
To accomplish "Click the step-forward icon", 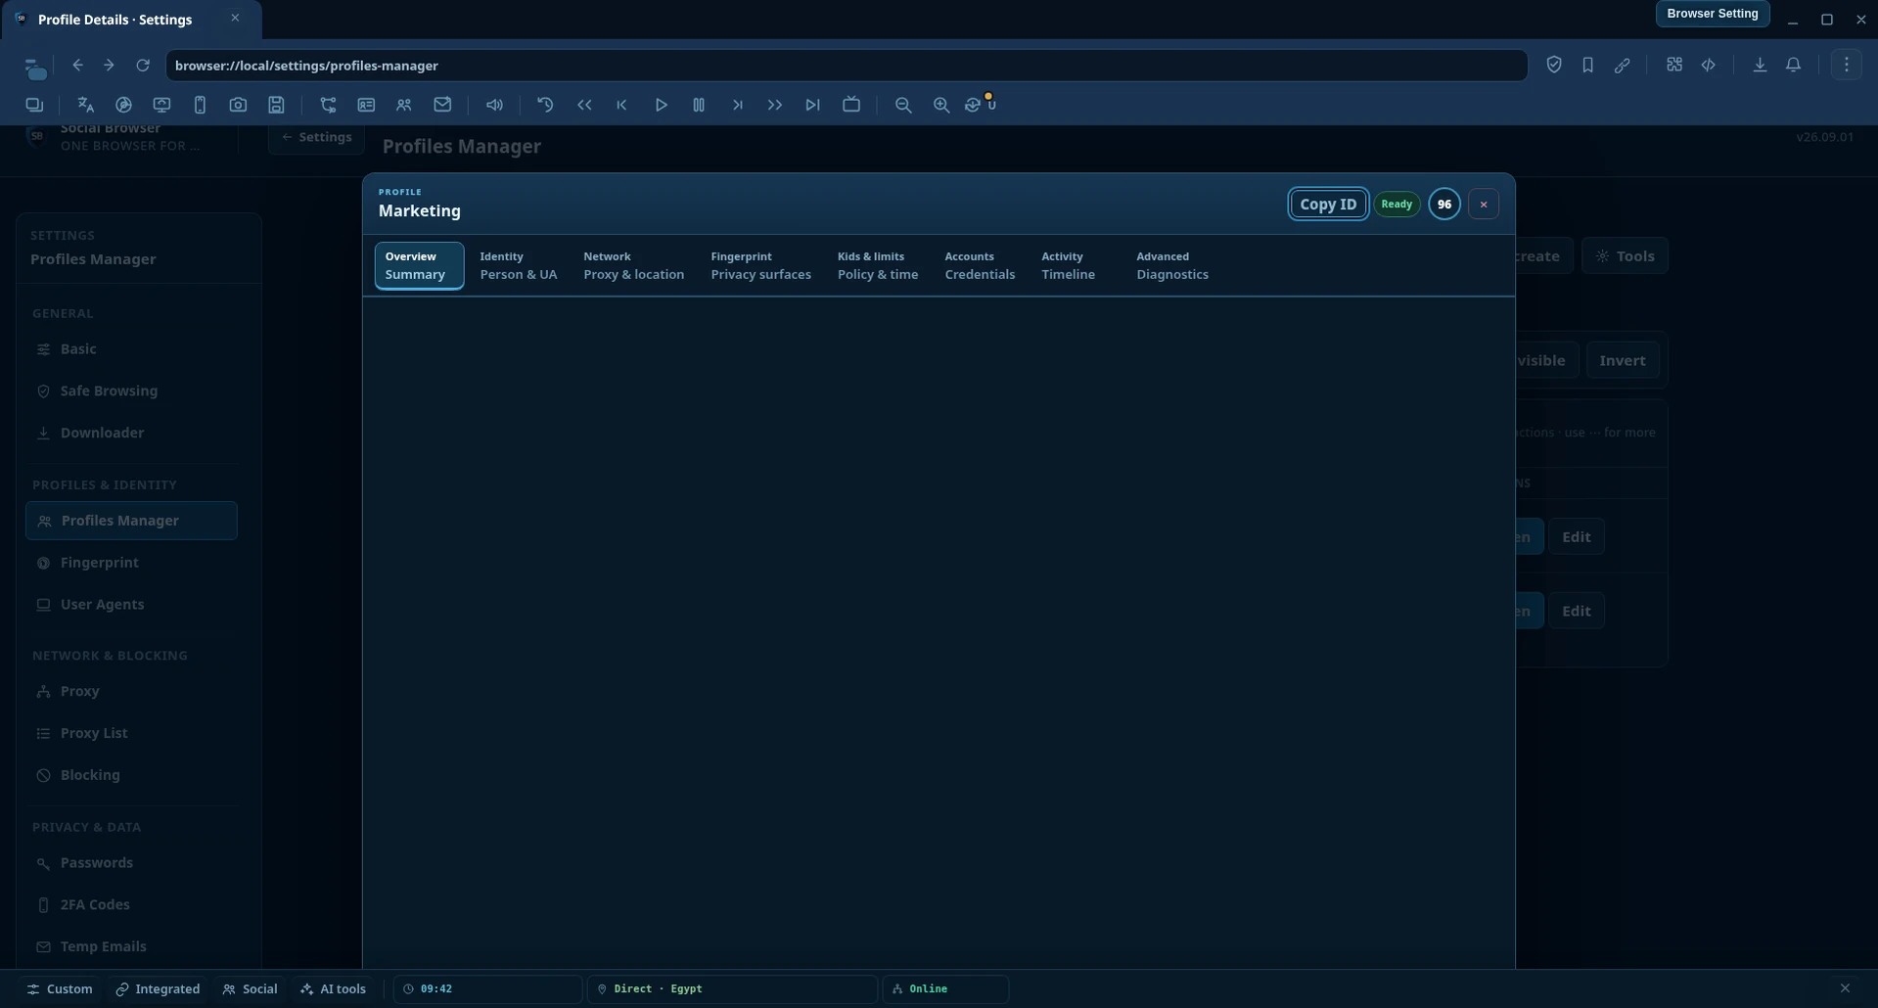I will tap(737, 105).
